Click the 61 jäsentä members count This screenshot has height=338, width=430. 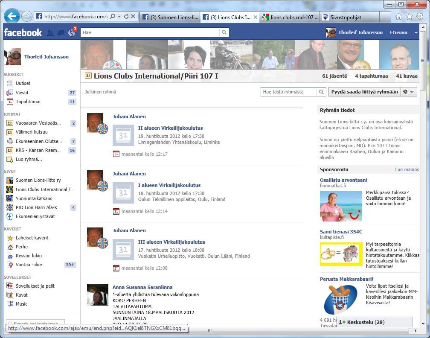coord(334,76)
